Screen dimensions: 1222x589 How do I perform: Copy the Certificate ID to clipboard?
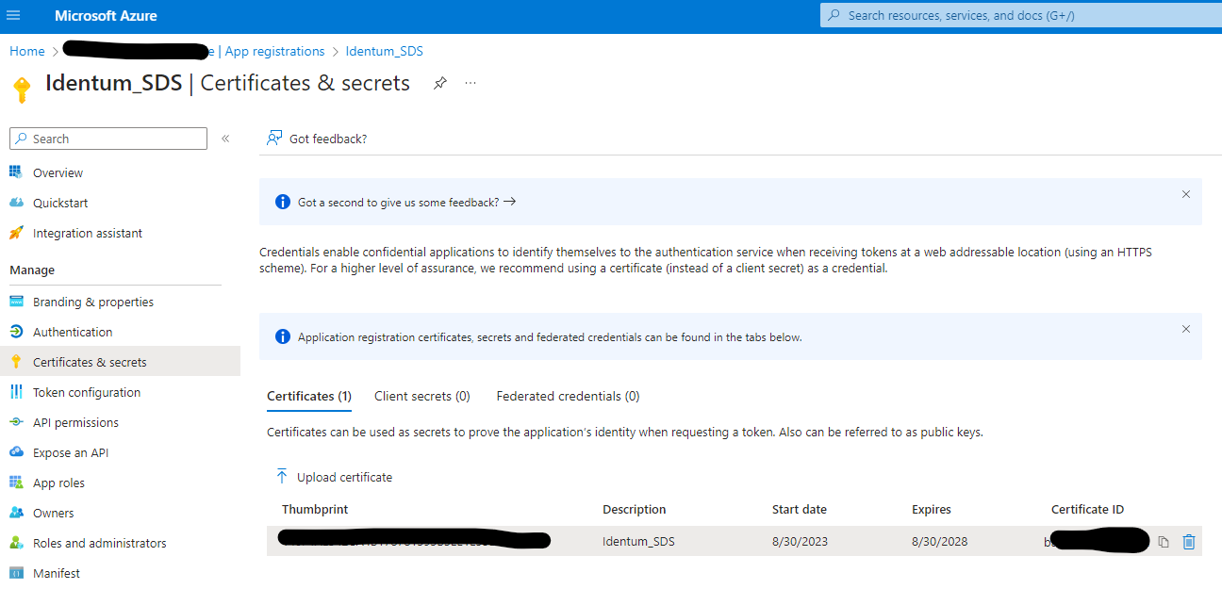point(1164,542)
